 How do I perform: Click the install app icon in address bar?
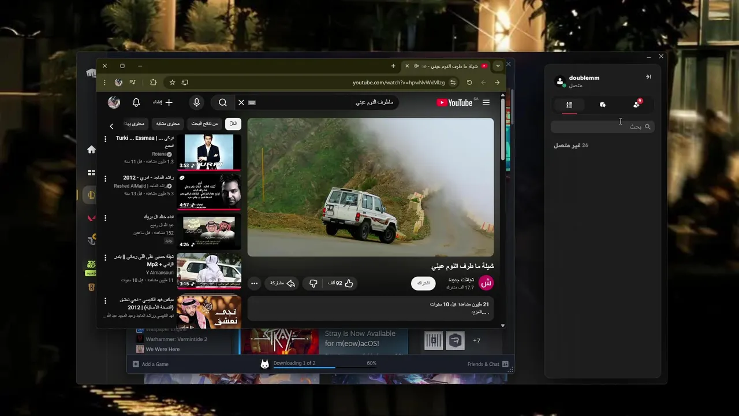pos(185,83)
